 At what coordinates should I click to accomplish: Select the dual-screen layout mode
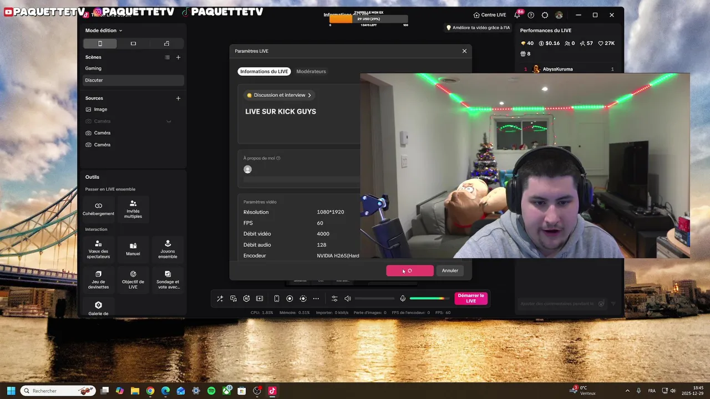click(166, 43)
